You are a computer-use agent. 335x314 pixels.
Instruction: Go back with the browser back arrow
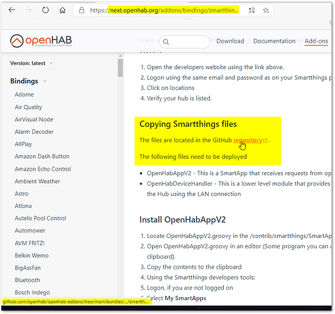(x=12, y=10)
